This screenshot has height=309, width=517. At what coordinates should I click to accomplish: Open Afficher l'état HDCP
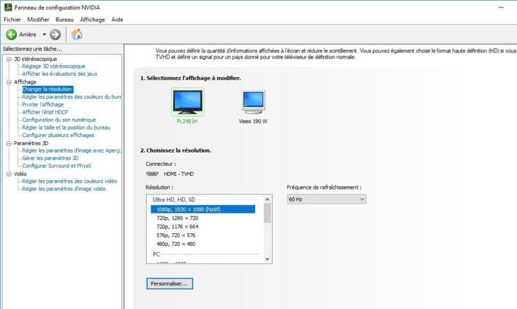[45, 112]
